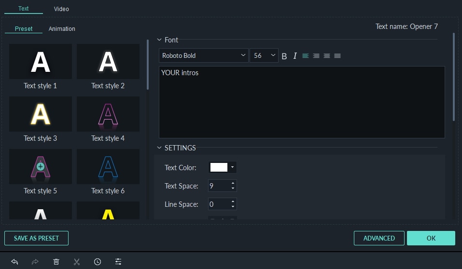Increase the Text Space value
This screenshot has height=269, width=462.
click(x=233, y=183)
